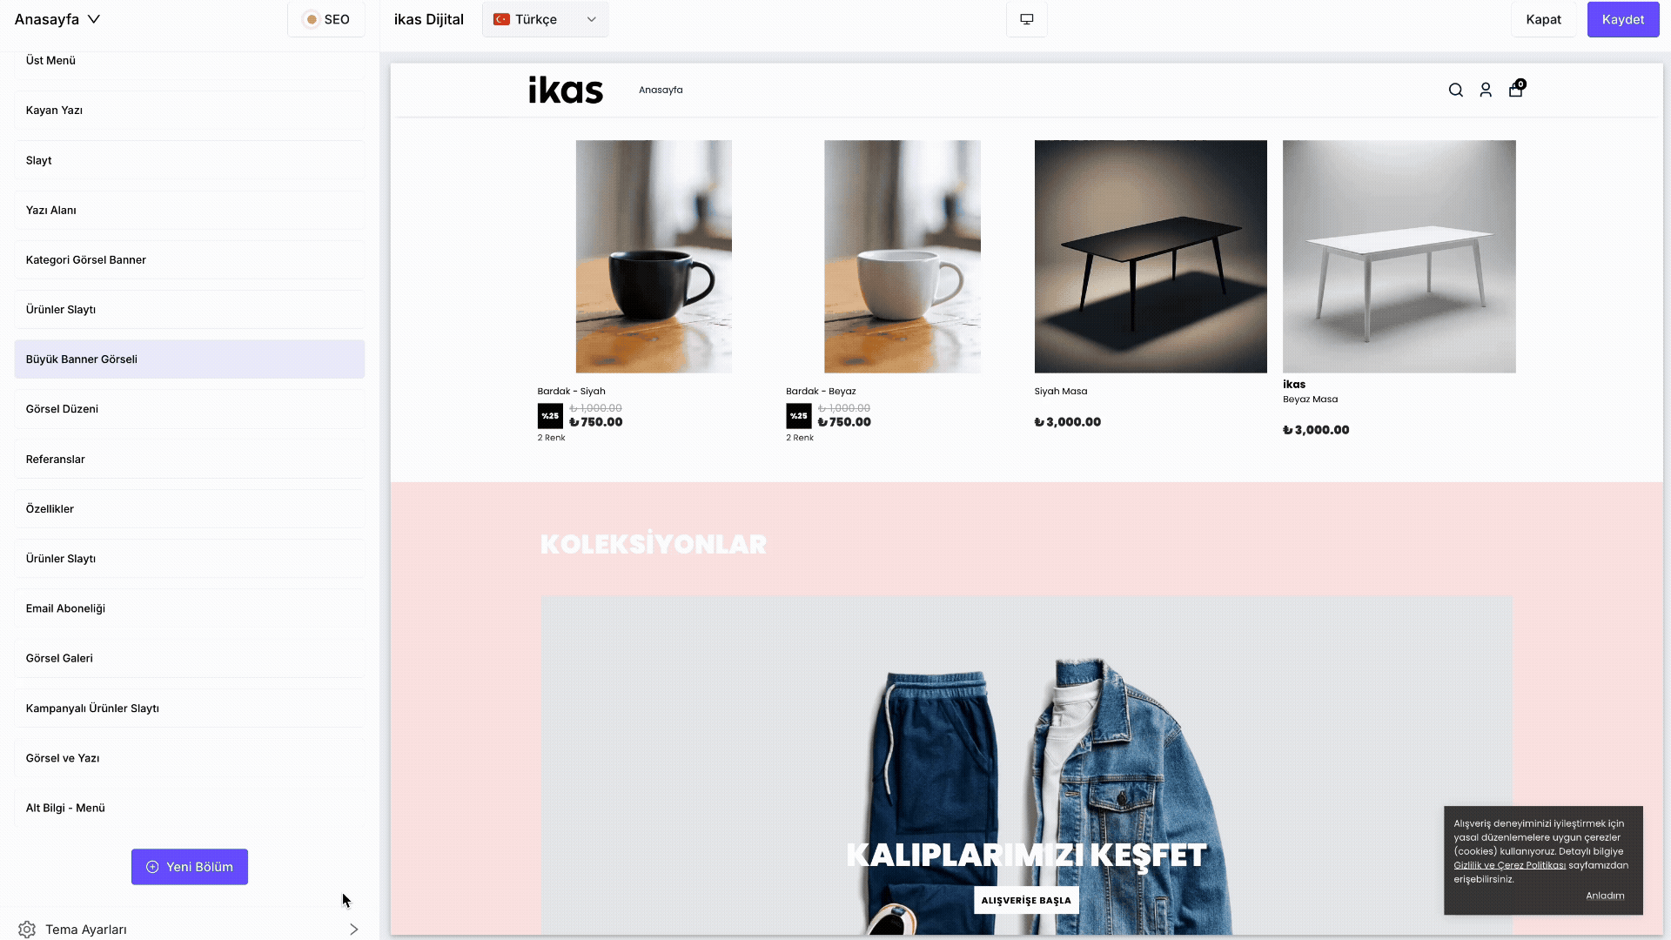Select the Büyük Banner Görseli section

(x=190, y=359)
